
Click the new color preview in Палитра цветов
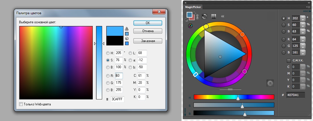pyautogui.click(x=115, y=31)
